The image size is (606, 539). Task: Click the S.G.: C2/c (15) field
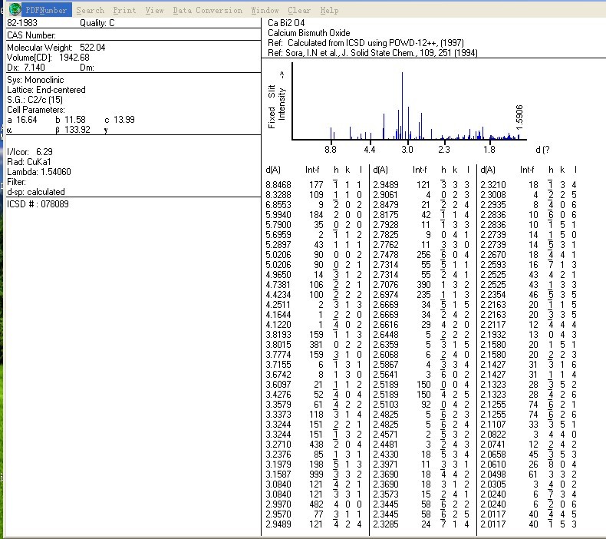click(35, 100)
